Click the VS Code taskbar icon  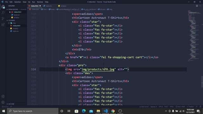pos(106,111)
